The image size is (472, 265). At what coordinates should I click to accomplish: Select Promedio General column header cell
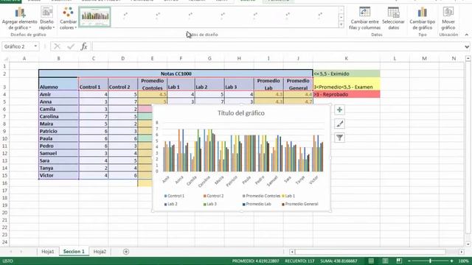298,84
